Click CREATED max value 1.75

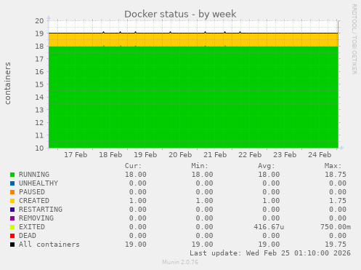pyautogui.click(x=338, y=201)
